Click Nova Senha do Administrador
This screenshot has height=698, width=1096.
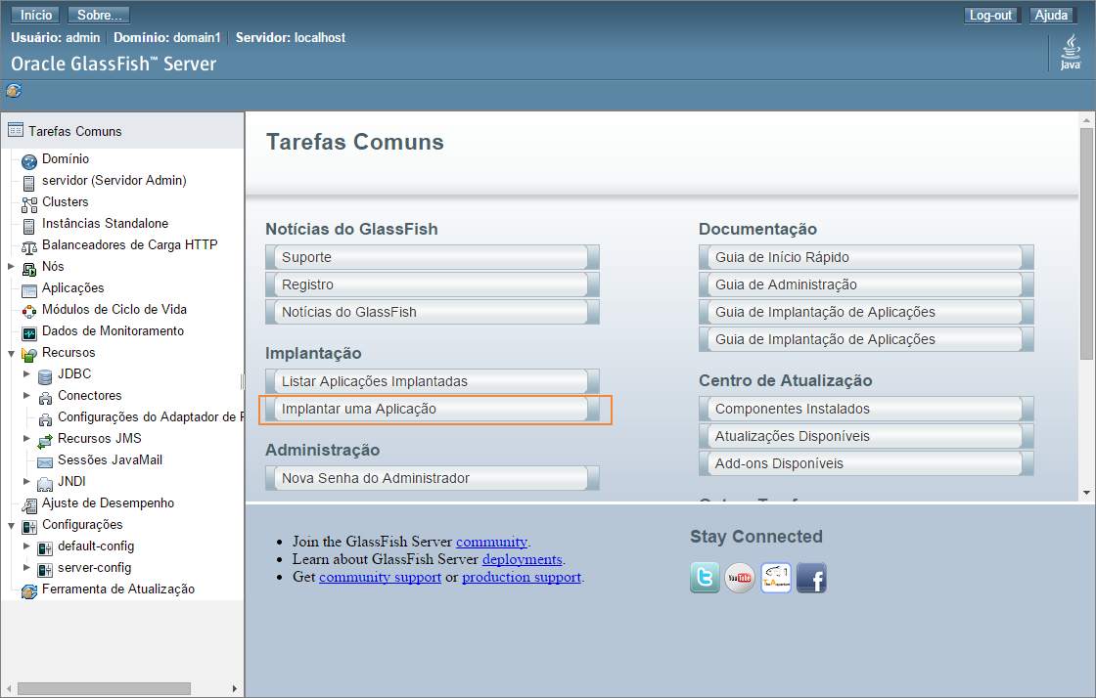[x=432, y=478]
